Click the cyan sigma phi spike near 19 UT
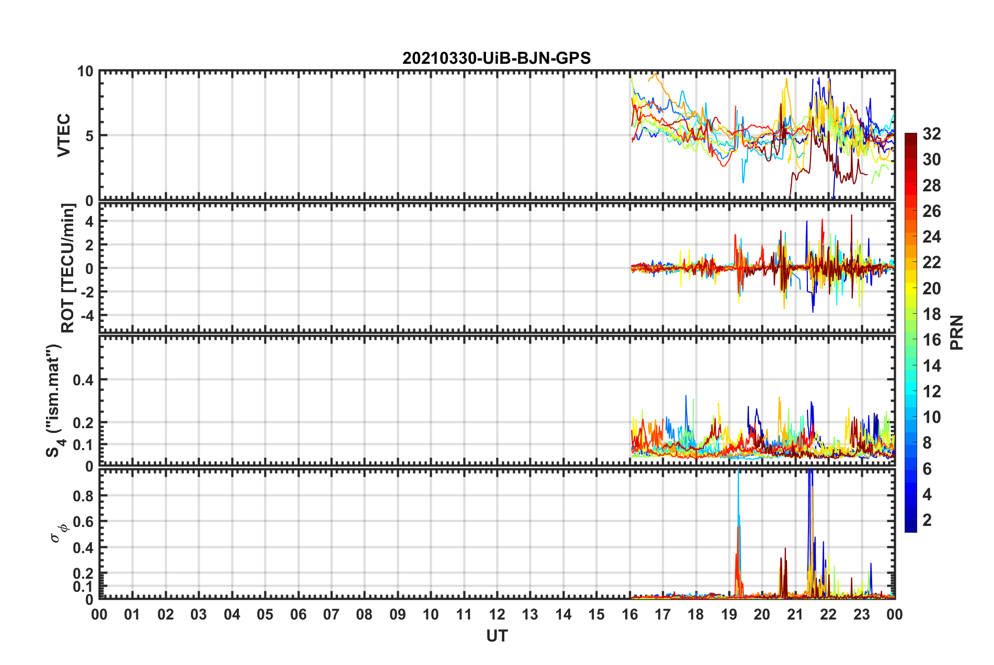Screen dimensions: 994x665 (738, 533)
